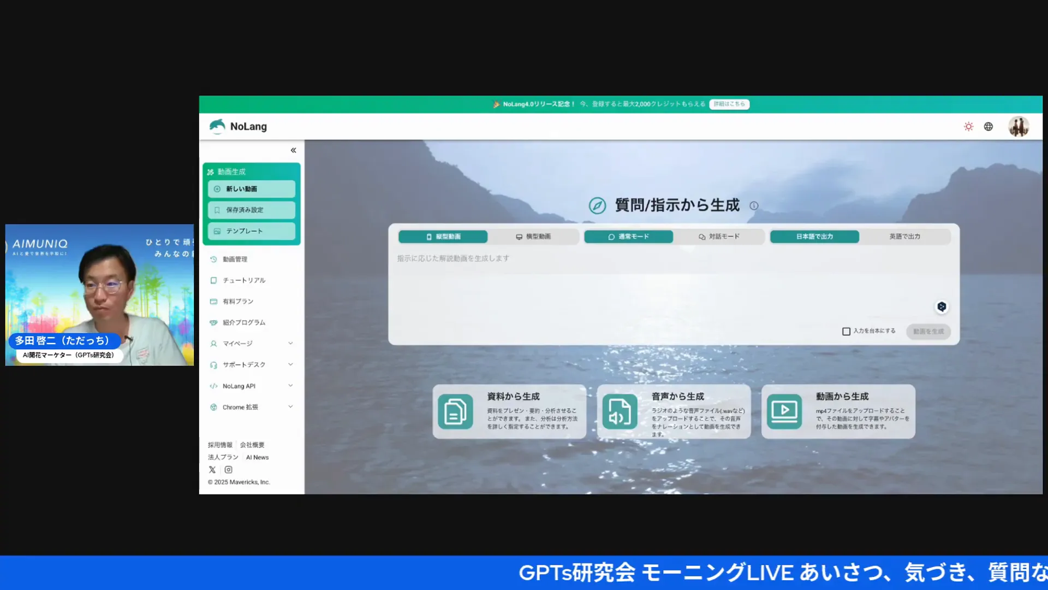
Task: Click the 有料プラン card icon
Action: click(x=213, y=302)
